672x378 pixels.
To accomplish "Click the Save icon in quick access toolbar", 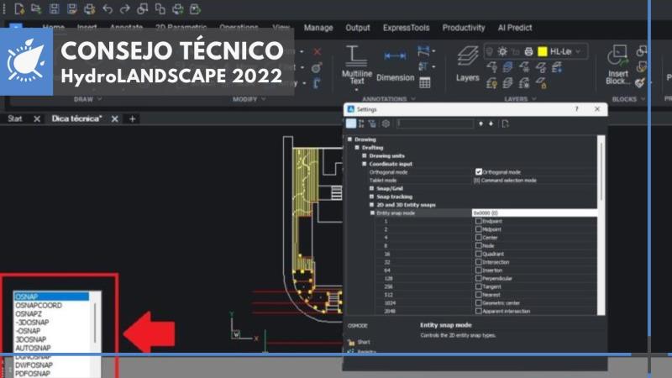I will (x=54, y=8).
